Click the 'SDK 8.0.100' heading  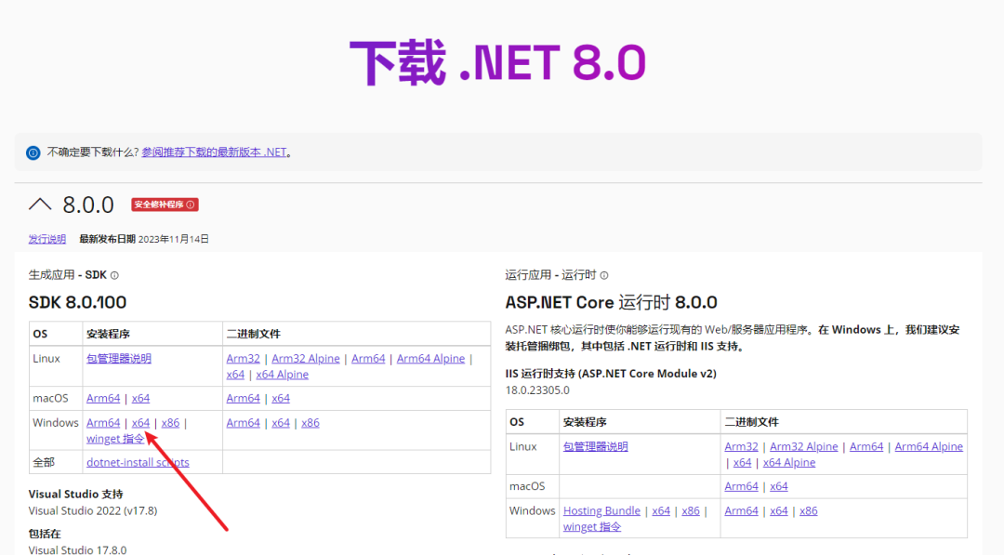click(x=77, y=302)
